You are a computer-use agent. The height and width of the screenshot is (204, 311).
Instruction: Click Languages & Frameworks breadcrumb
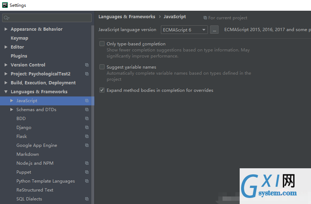[127, 17]
